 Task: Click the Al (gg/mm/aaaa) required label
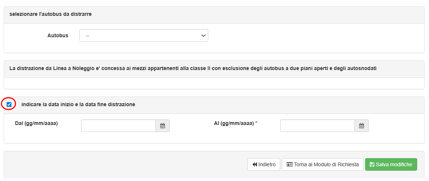234,123
